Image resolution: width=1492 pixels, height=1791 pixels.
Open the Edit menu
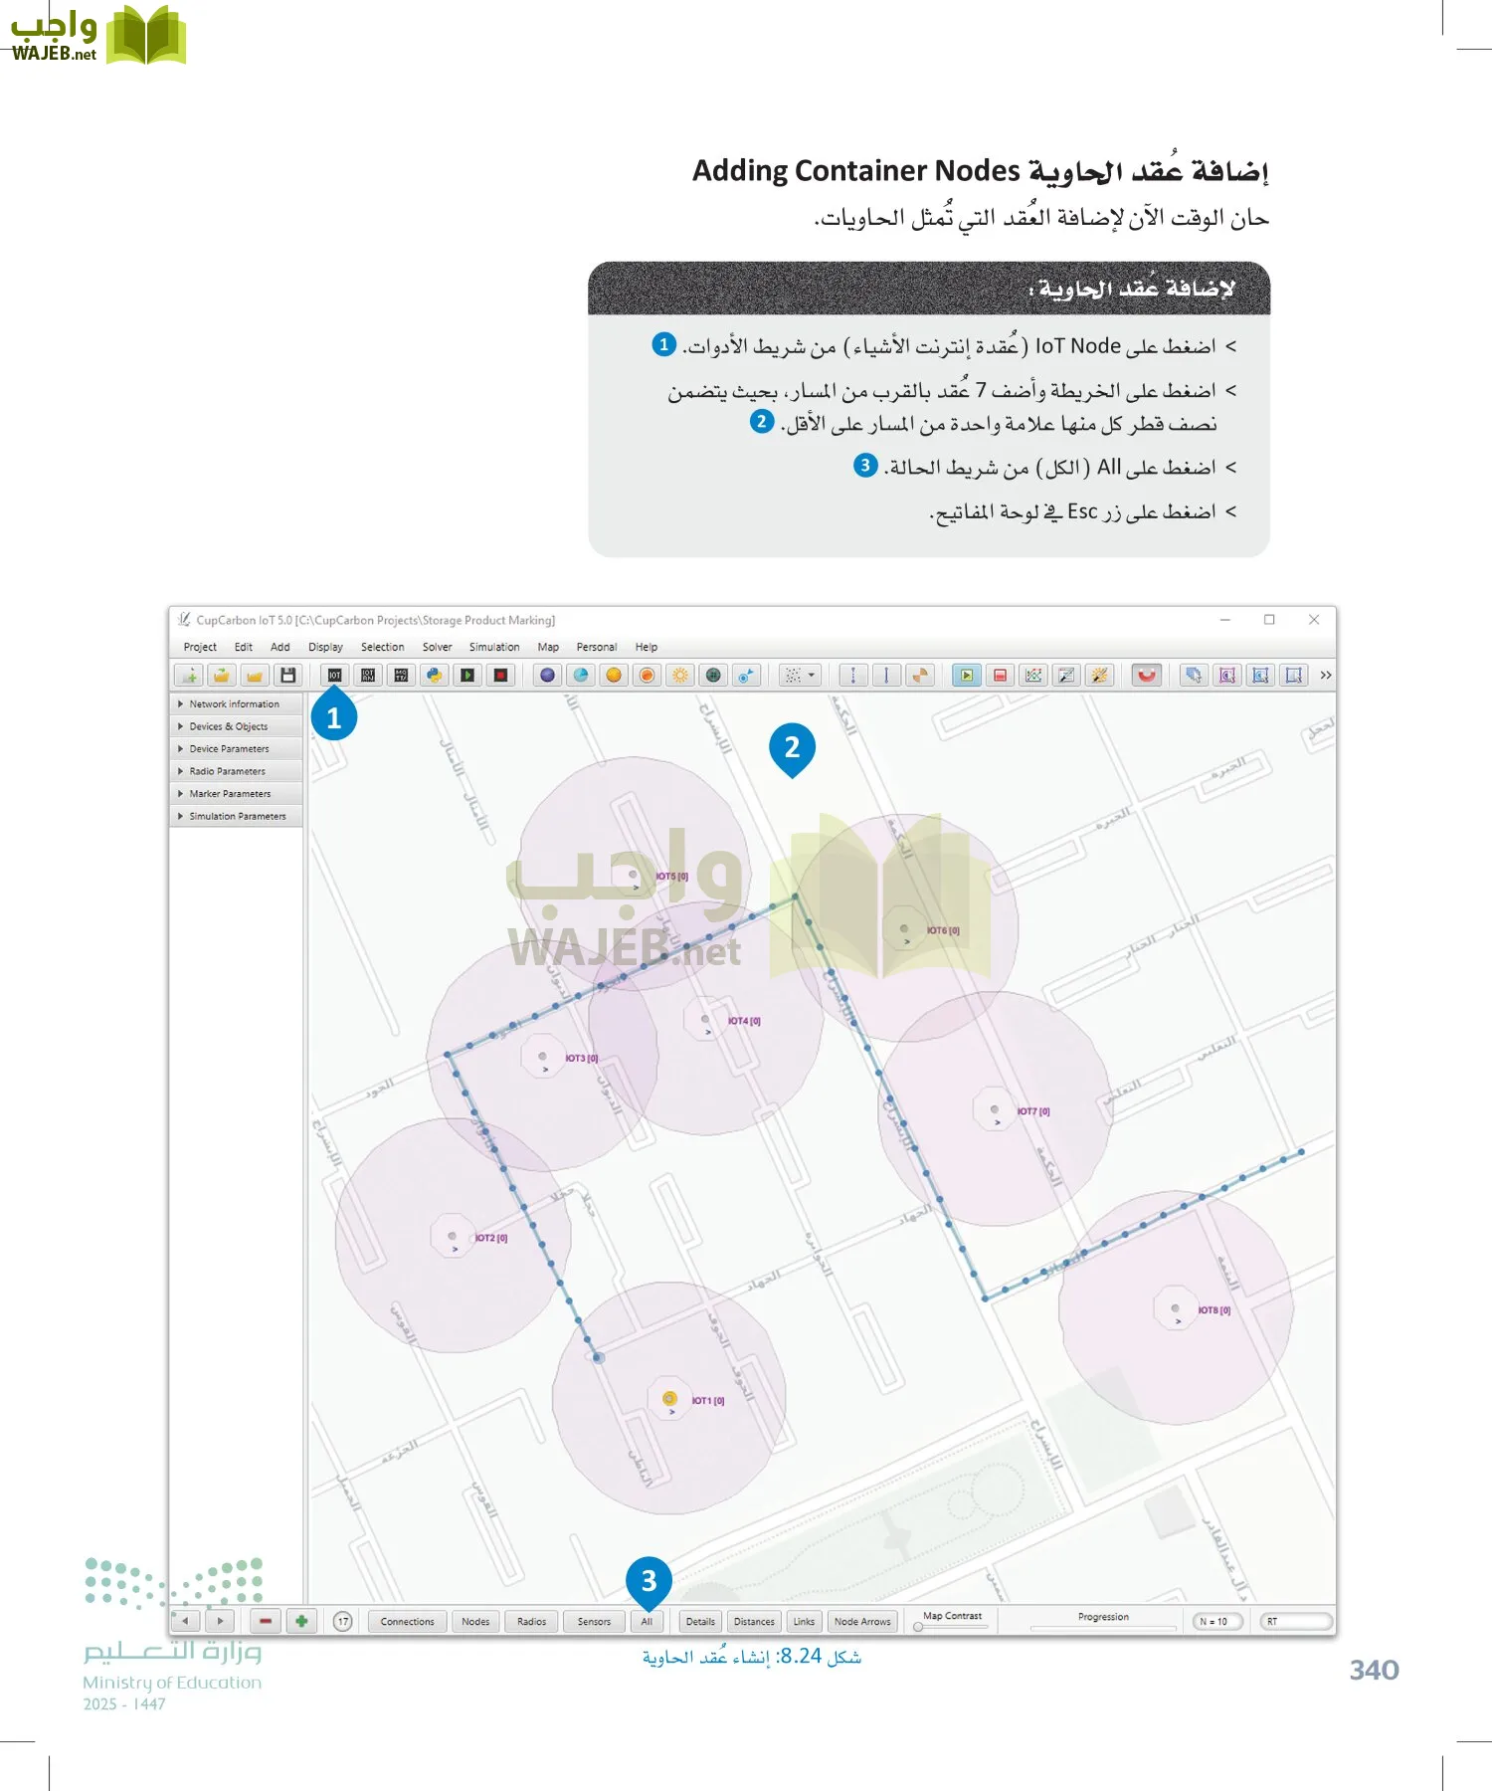(244, 647)
